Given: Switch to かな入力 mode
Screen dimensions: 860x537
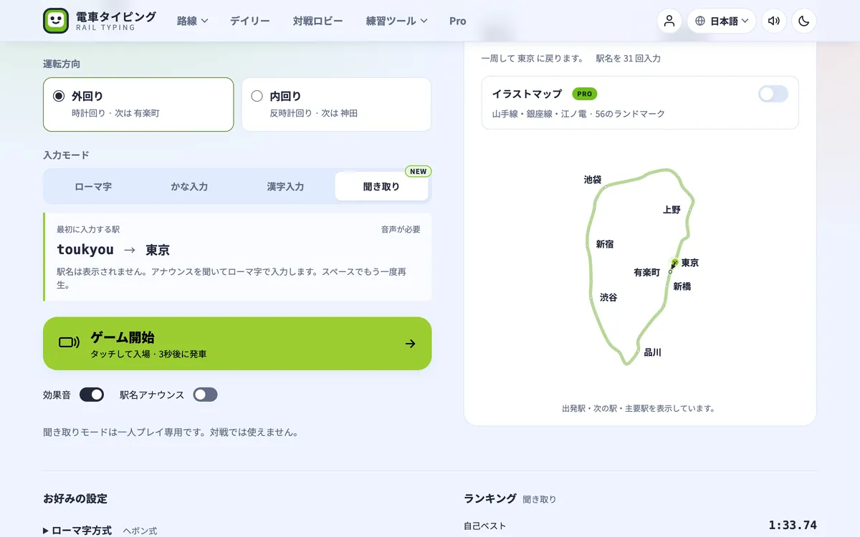Looking at the screenshot, I should pyautogui.click(x=189, y=186).
